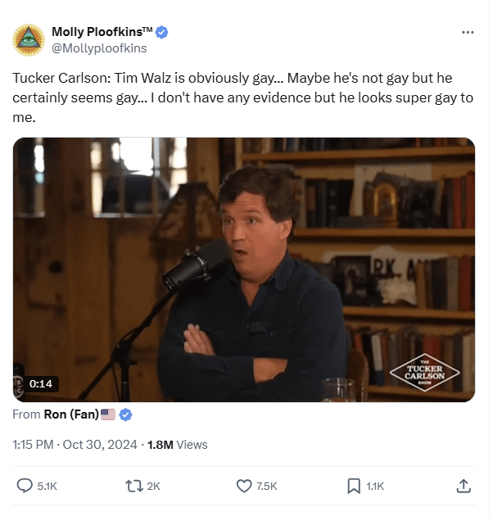Image resolution: width=502 pixels, height=516 pixels.
Task: Bookmark the post with the bookmark icon
Action: click(x=354, y=486)
